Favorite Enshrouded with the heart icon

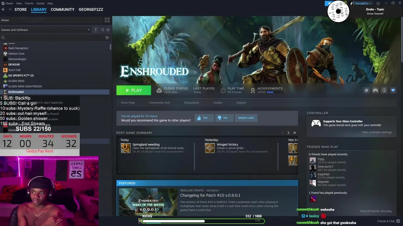[x=393, y=90]
